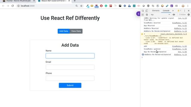Activate DevTools inspect element picker

coord(143,11)
